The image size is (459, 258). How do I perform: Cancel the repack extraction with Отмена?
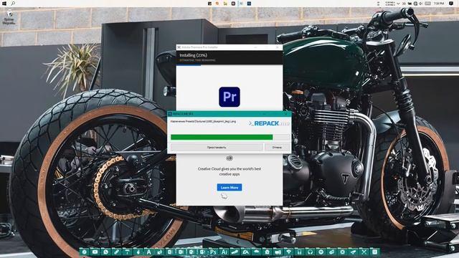(277, 147)
